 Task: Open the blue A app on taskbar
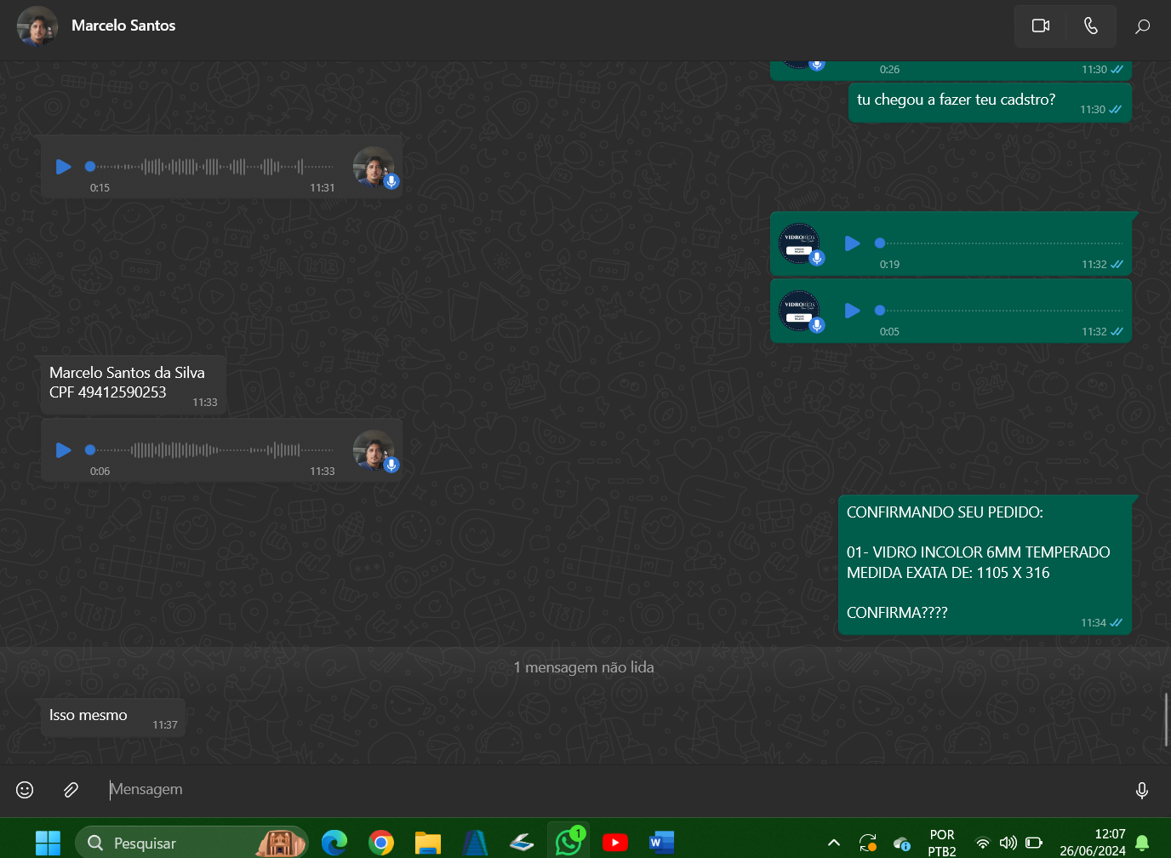(x=475, y=843)
